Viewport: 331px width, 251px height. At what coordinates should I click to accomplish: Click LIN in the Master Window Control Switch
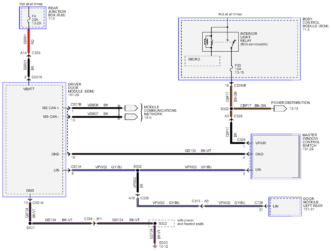tap(258, 170)
